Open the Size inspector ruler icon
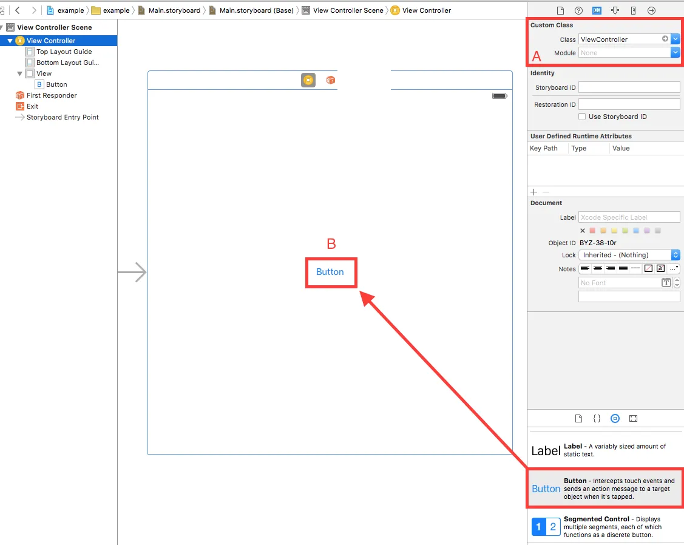Image resolution: width=684 pixels, height=545 pixels. point(634,10)
